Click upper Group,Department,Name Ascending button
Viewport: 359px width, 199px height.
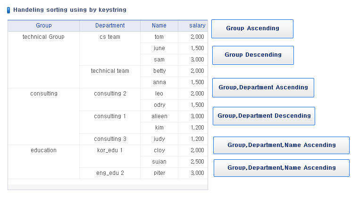[281, 145]
